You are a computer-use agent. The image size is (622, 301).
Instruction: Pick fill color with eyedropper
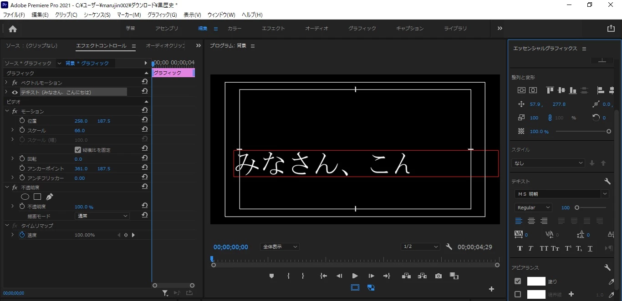(x=611, y=281)
